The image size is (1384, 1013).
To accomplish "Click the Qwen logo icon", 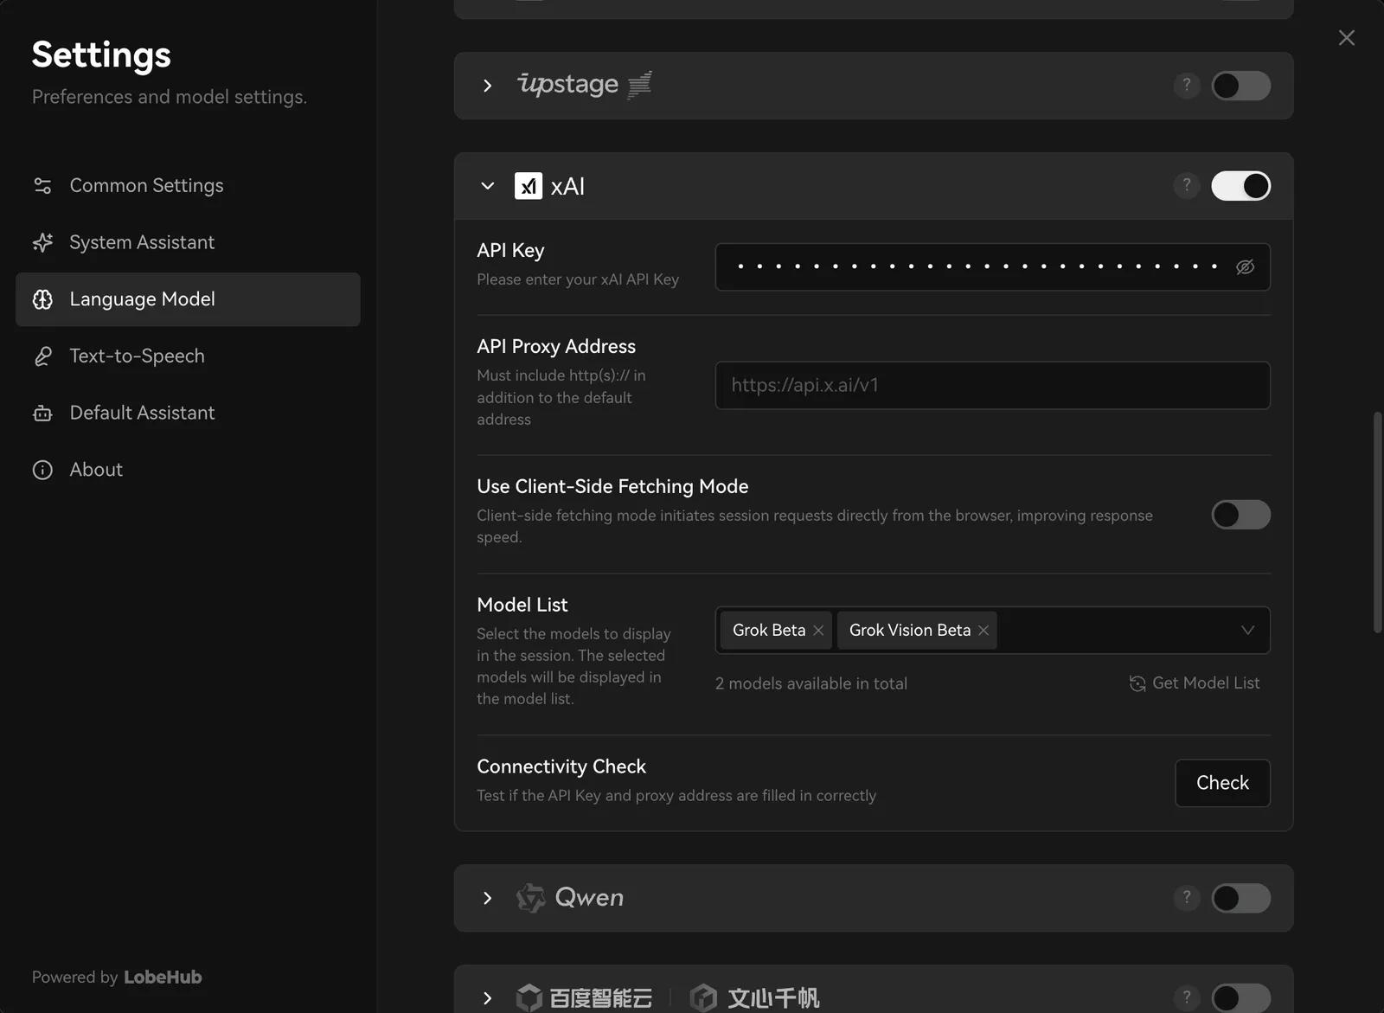I will point(530,898).
